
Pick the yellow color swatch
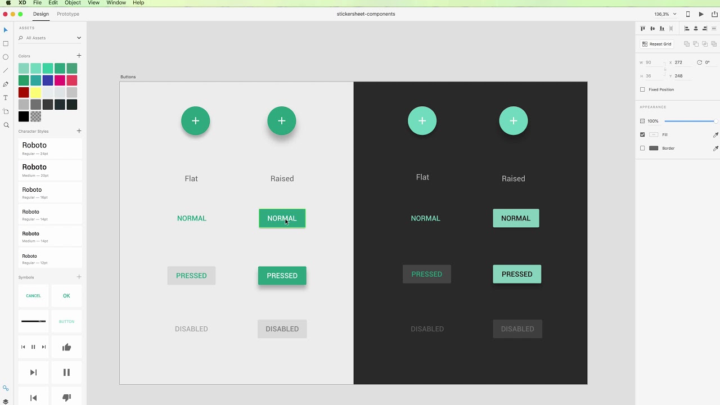click(x=35, y=92)
